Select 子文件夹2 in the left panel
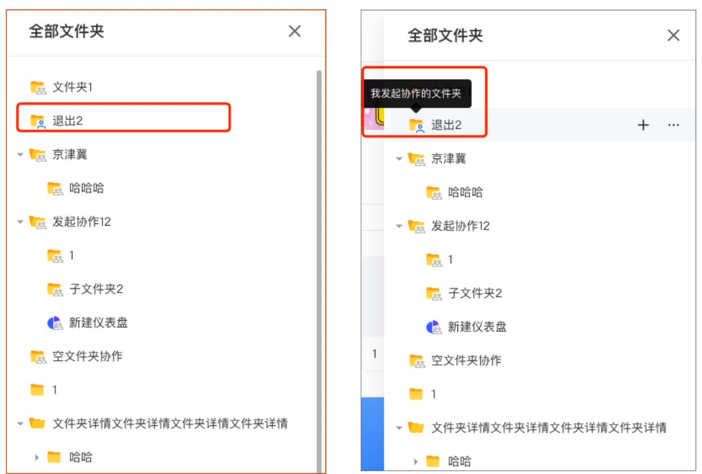Viewport: 702px width, 474px height. pos(96,289)
